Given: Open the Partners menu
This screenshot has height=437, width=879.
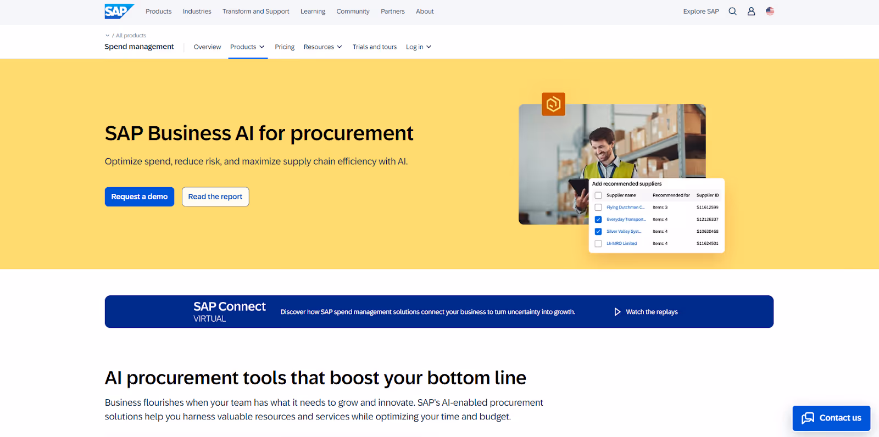Looking at the screenshot, I should (x=392, y=11).
